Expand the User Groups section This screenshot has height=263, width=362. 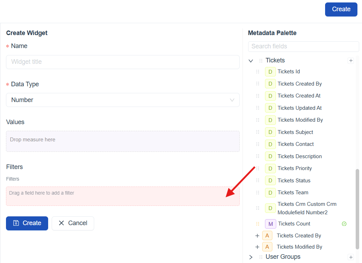tap(251, 257)
